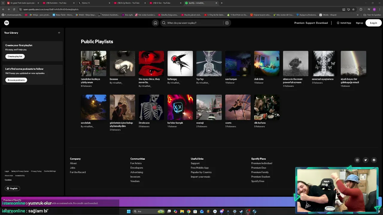
Task: Open Spotify's Instagram icon in footer
Action: (357, 160)
